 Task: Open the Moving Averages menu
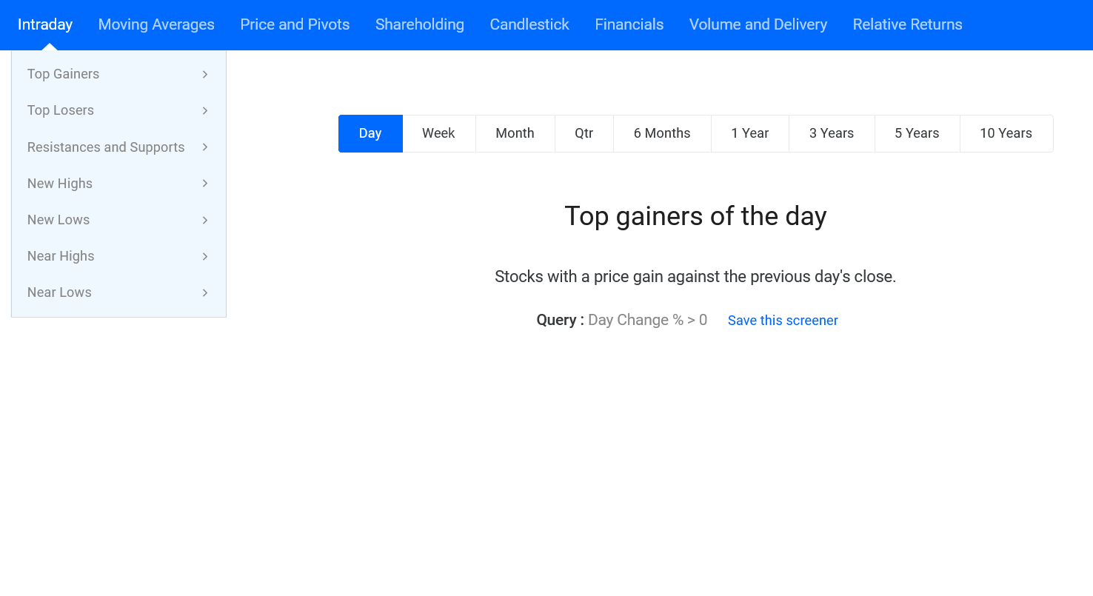(156, 24)
